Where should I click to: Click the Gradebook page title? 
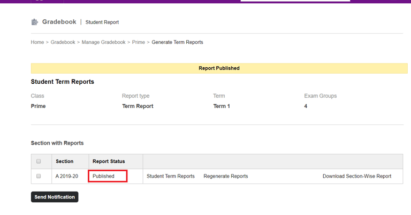point(59,22)
